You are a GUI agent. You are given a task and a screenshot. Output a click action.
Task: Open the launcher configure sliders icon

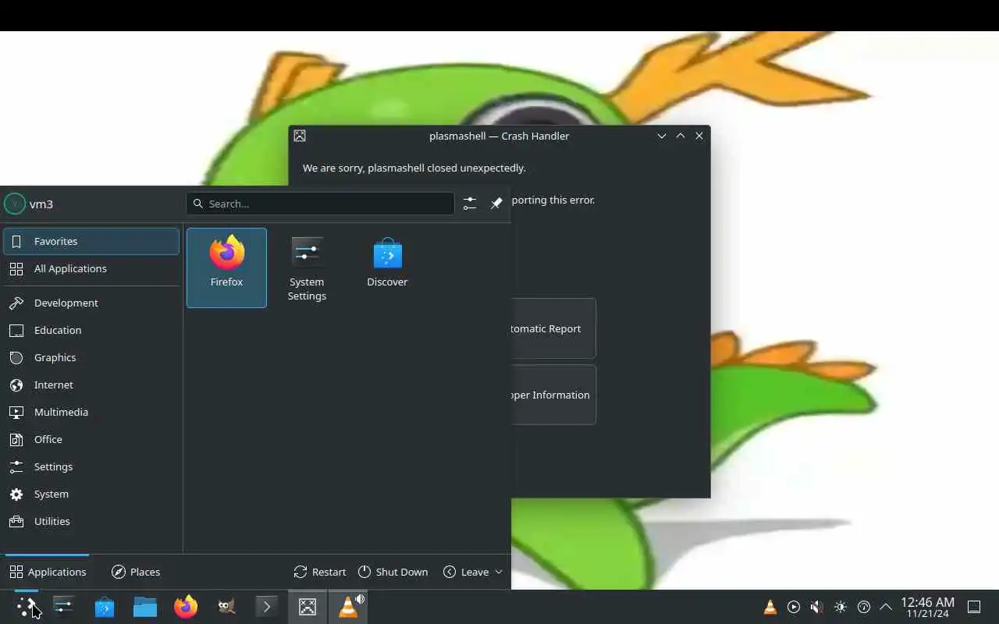pyautogui.click(x=469, y=204)
